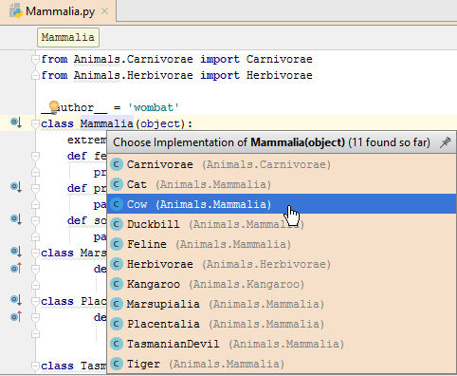
Task: Toggle fold marker at Herbivorae import line
Action: [35, 75]
